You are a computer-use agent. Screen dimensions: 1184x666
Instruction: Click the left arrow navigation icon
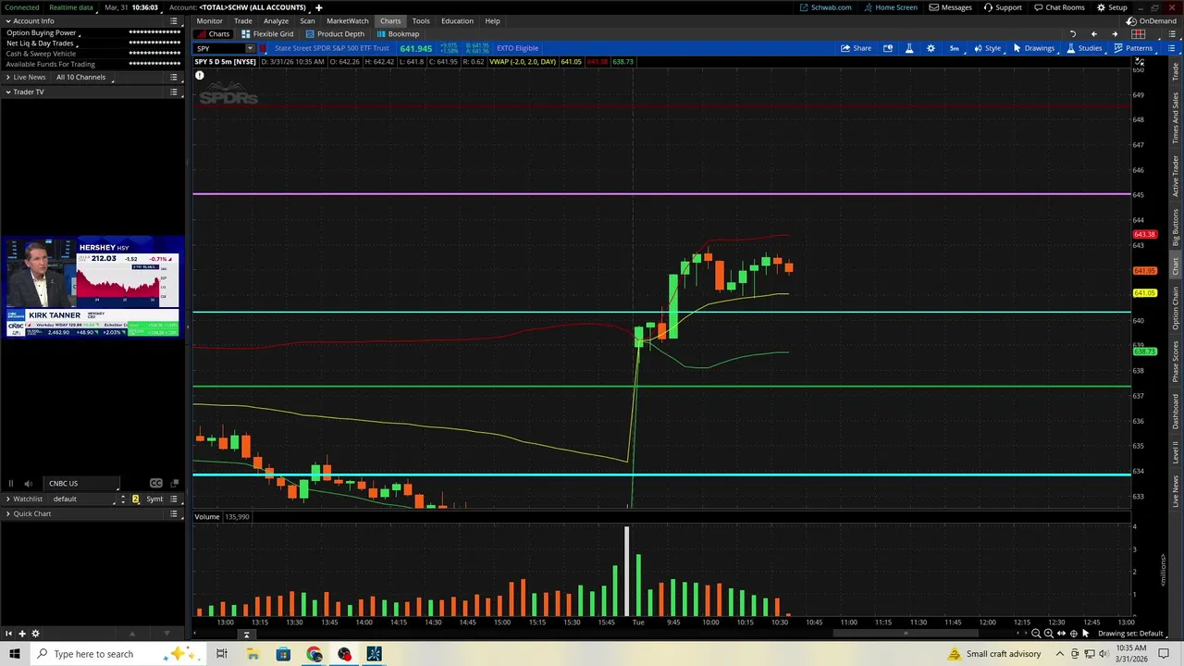1093,34
